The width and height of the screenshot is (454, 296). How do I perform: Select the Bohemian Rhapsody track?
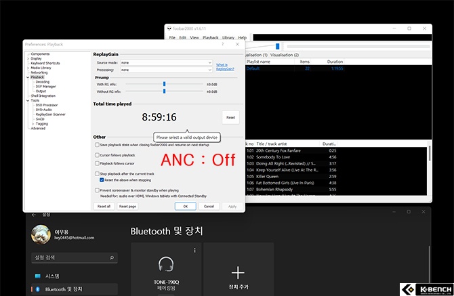(x=292, y=190)
